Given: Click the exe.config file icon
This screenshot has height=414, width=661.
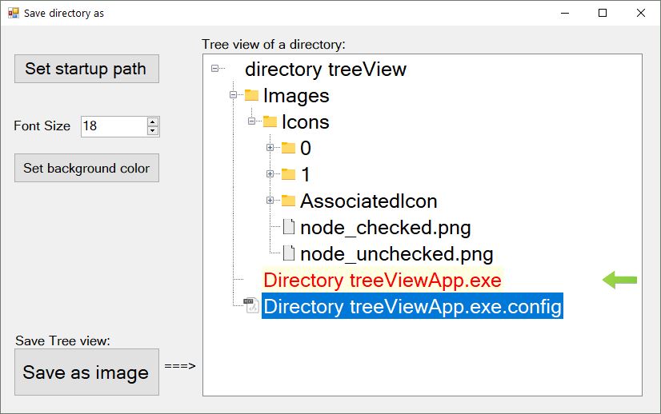Looking at the screenshot, I should pyautogui.click(x=251, y=306).
